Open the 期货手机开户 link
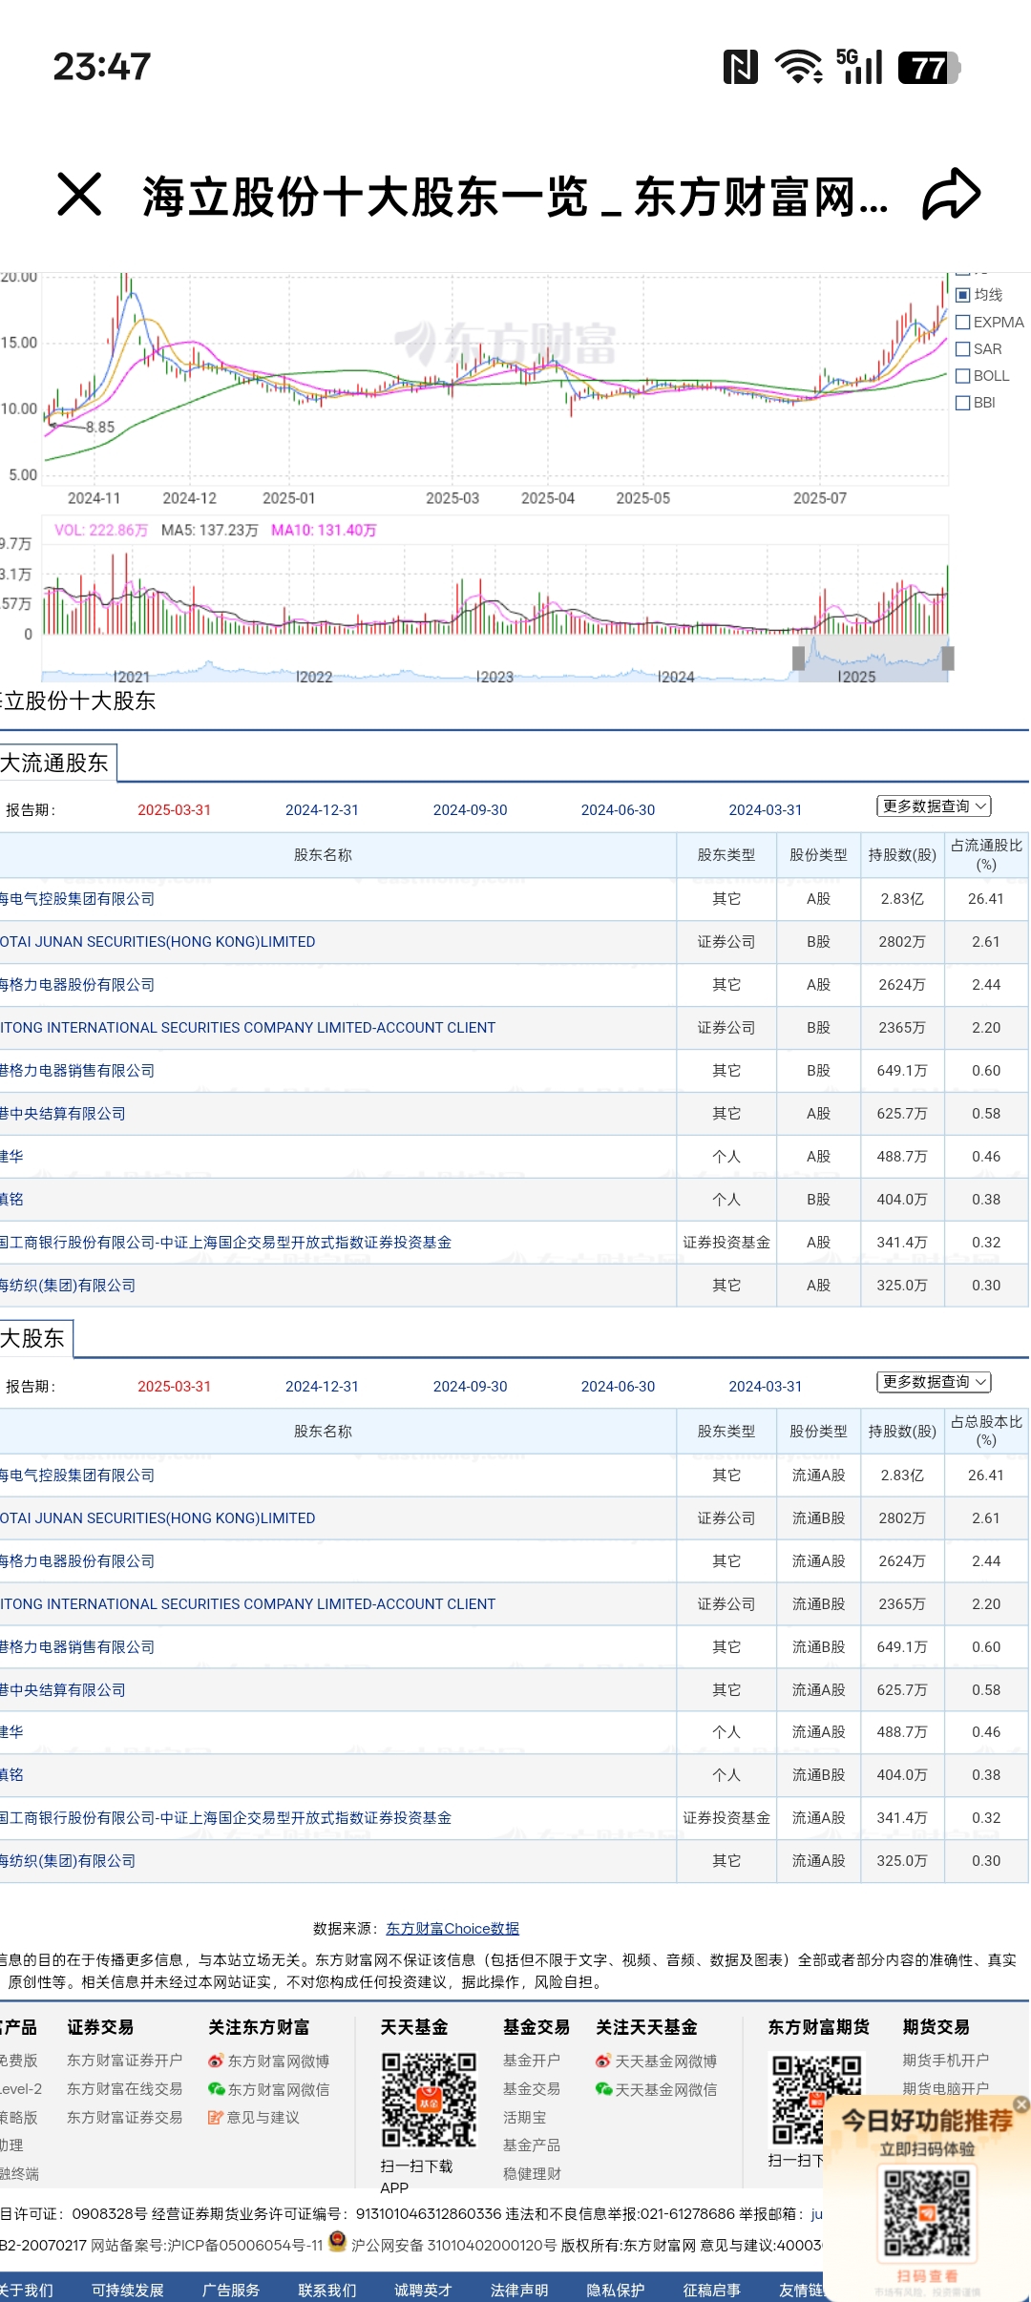Image resolution: width=1031 pixels, height=2302 pixels. click(946, 2060)
